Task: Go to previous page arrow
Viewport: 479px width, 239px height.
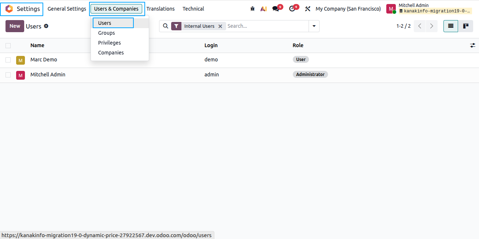Action: point(420,26)
